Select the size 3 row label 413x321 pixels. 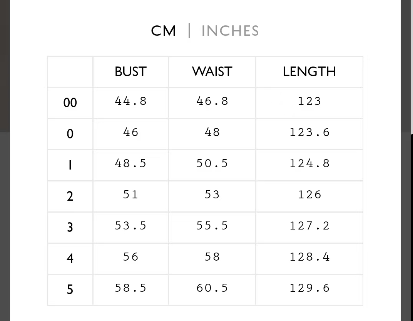coord(70,227)
